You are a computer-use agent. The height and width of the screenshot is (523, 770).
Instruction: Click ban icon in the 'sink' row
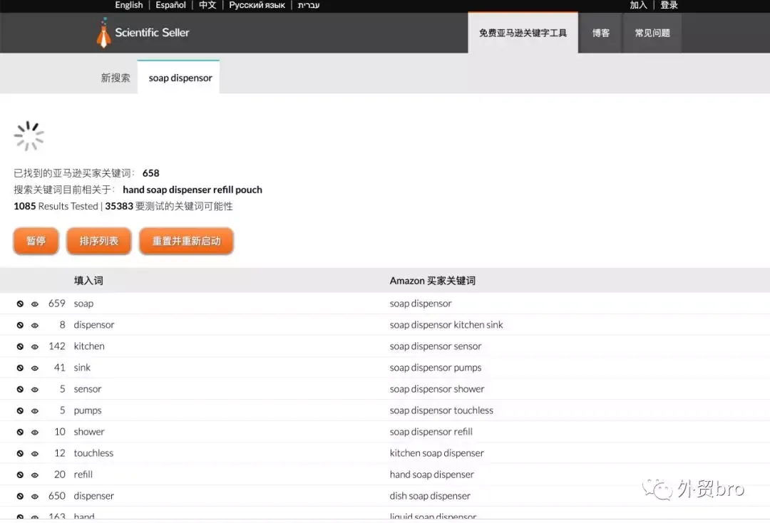[x=20, y=368]
